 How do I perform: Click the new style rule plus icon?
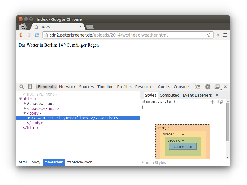[212, 102]
